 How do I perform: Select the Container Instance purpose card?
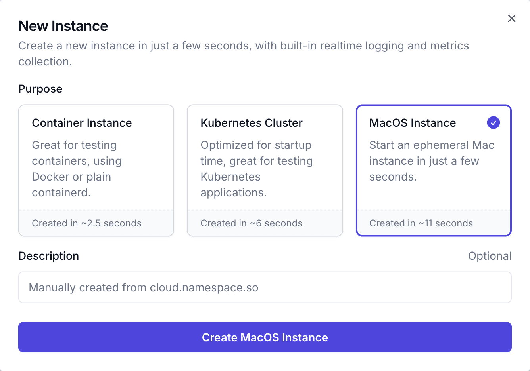point(96,170)
